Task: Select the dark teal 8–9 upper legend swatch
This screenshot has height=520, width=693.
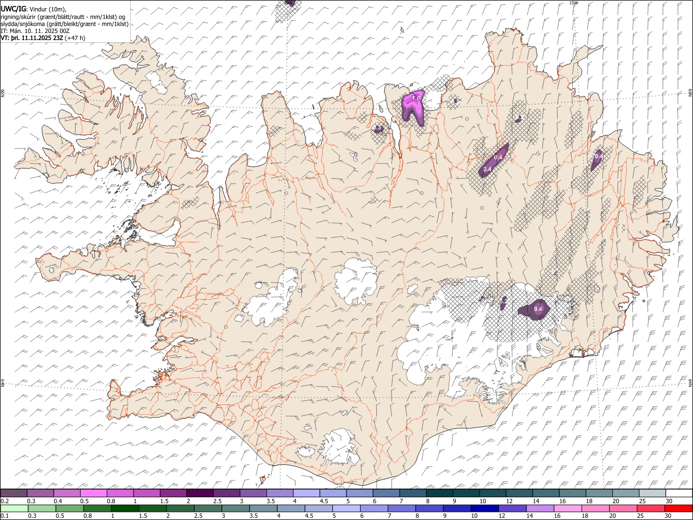Action: click(439, 493)
